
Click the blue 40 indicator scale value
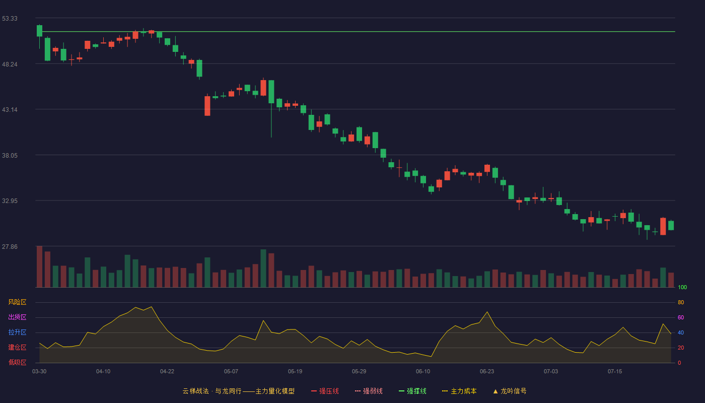coord(681,332)
